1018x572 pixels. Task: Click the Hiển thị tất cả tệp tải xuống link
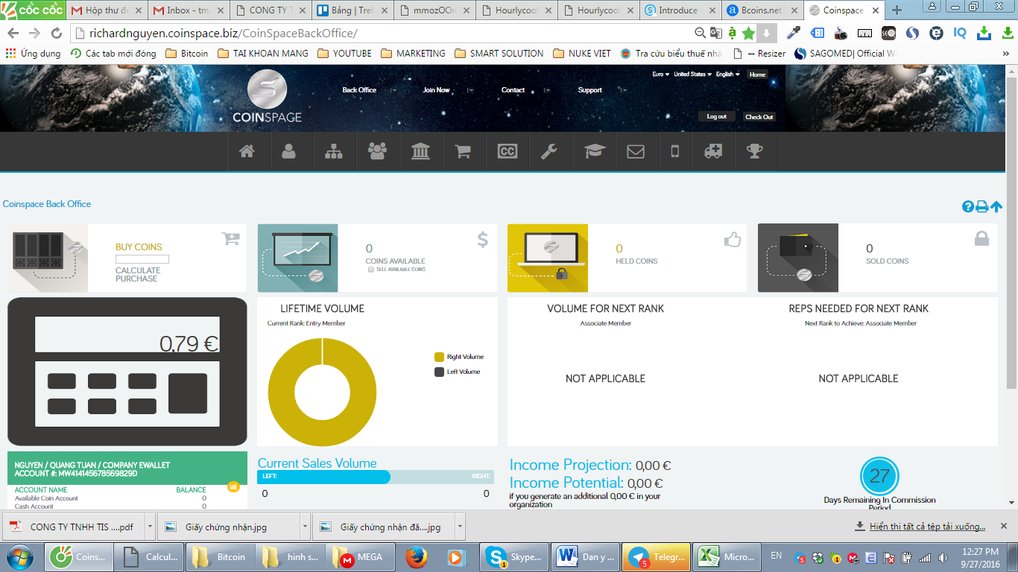(927, 527)
